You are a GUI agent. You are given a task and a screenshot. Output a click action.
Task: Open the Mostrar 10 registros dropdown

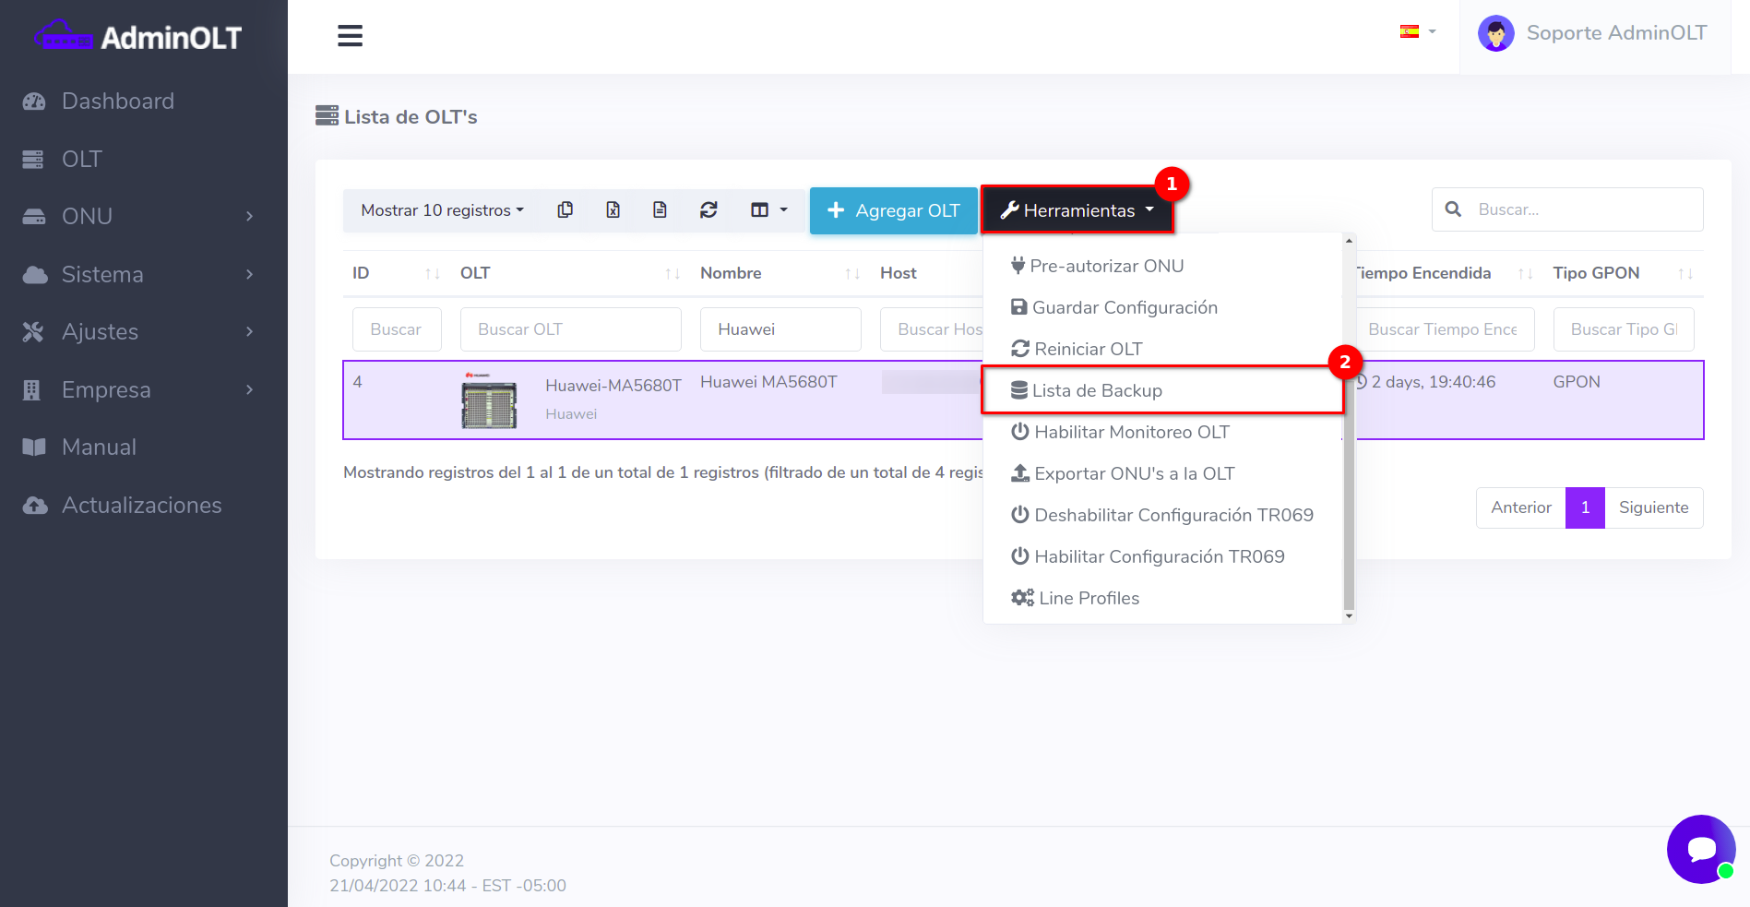[x=442, y=210]
